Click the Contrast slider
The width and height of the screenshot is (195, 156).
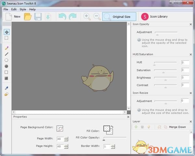[165, 86]
